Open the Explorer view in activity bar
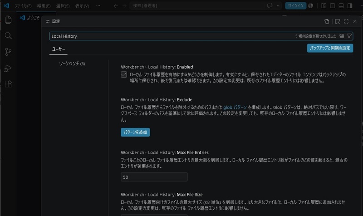 (8, 20)
